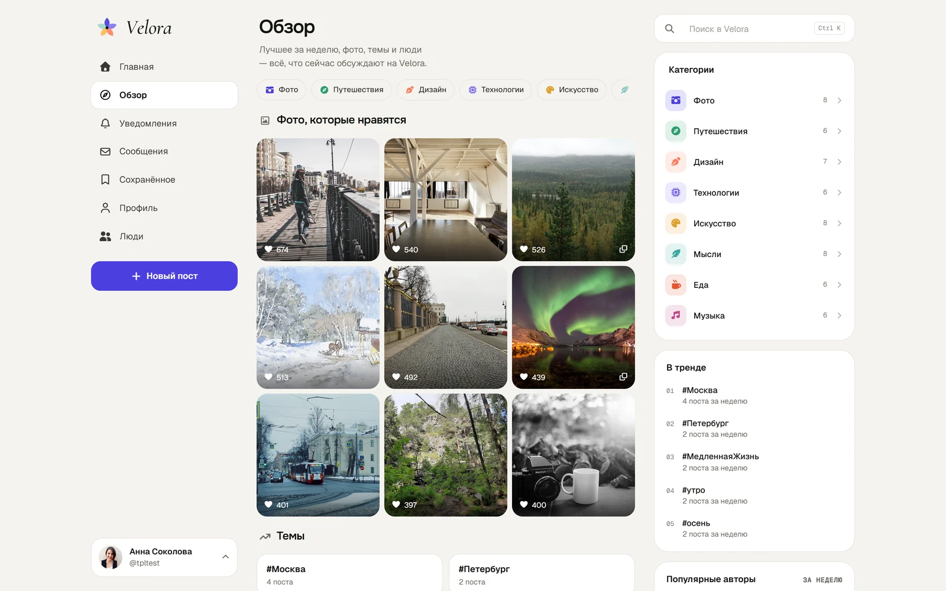
Task: Select the Путешествия filter chip
Action: point(352,90)
